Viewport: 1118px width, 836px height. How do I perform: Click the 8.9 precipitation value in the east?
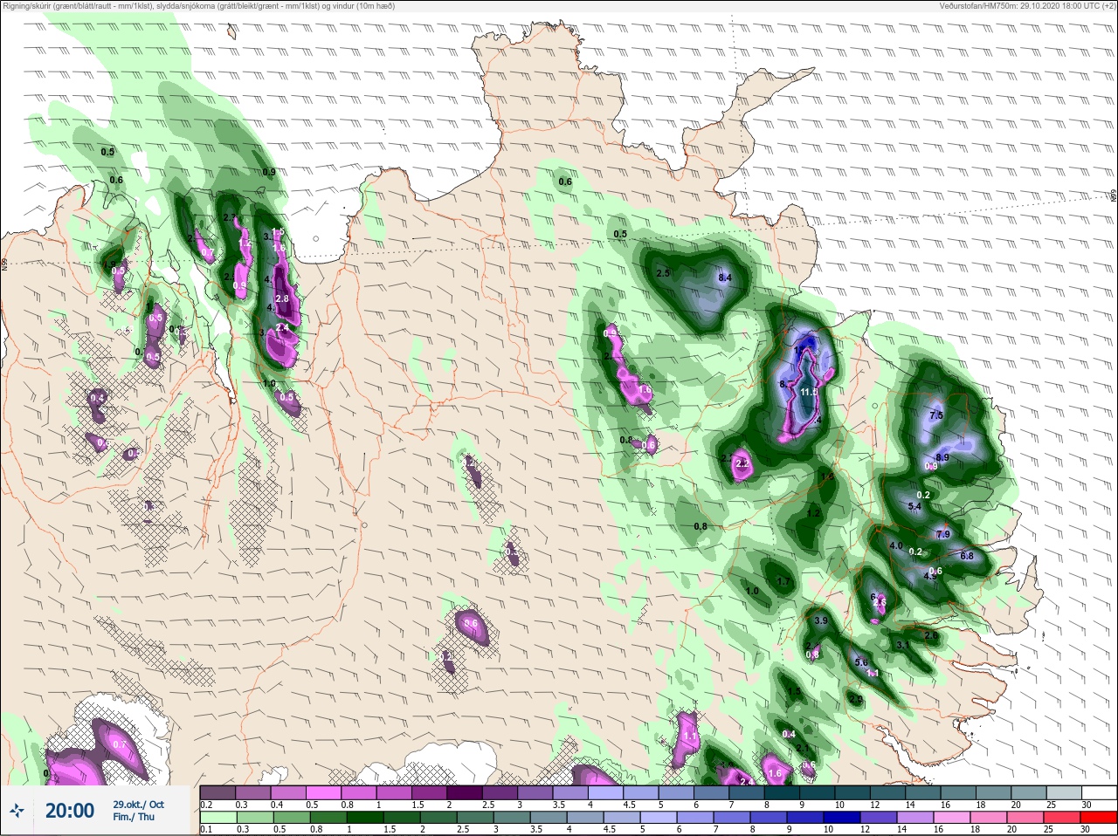[942, 457]
